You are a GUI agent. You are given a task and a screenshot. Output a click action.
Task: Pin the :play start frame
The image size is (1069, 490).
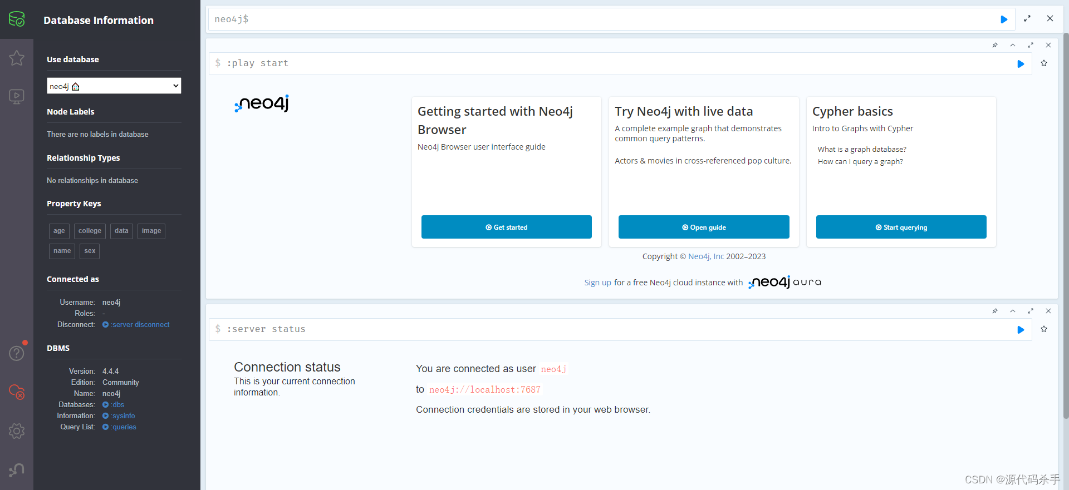click(995, 45)
